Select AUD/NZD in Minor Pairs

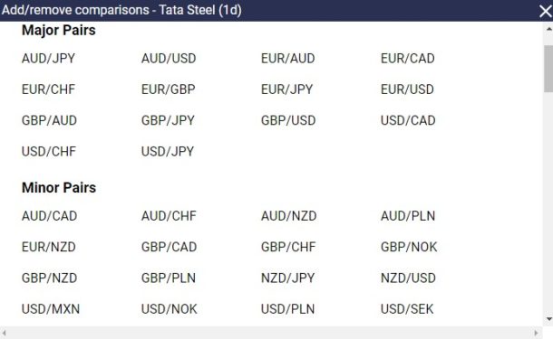(x=289, y=216)
